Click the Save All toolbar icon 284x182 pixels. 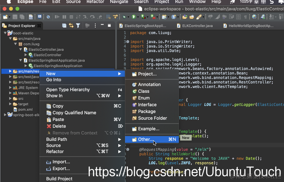tap(22, 17)
